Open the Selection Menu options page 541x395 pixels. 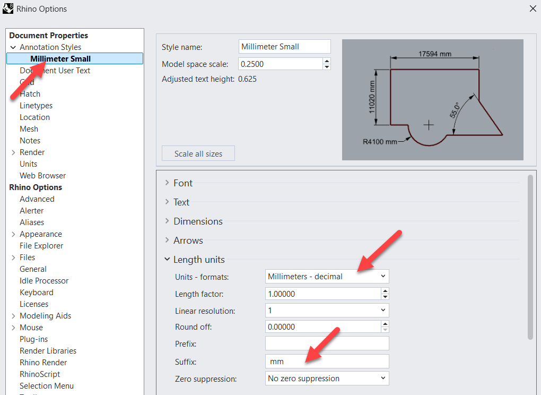(47, 386)
